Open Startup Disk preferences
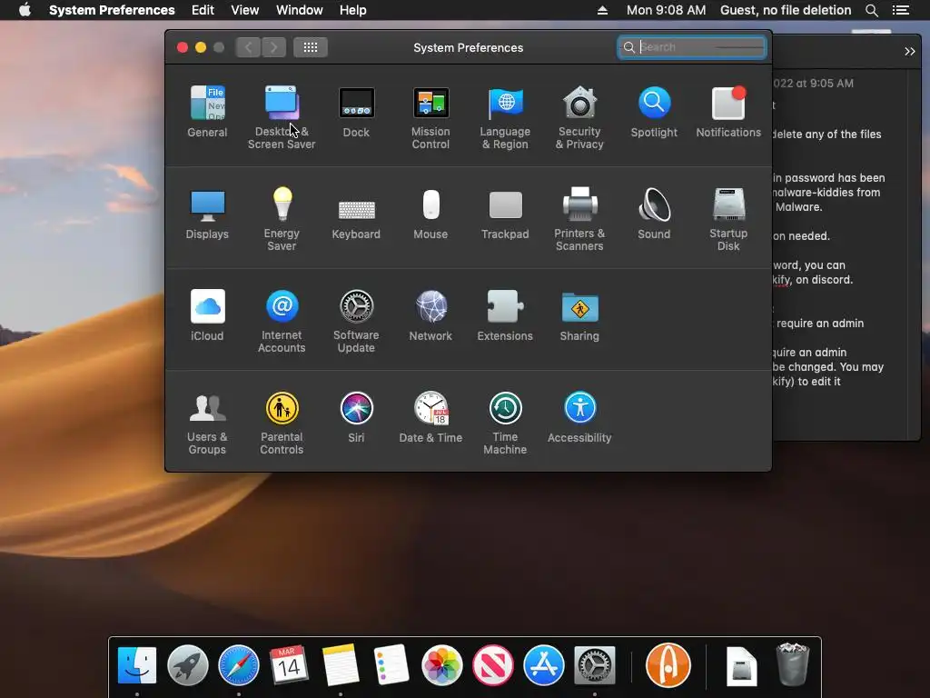The height and width of the screenshot is (698, 930). pos(728,218)
